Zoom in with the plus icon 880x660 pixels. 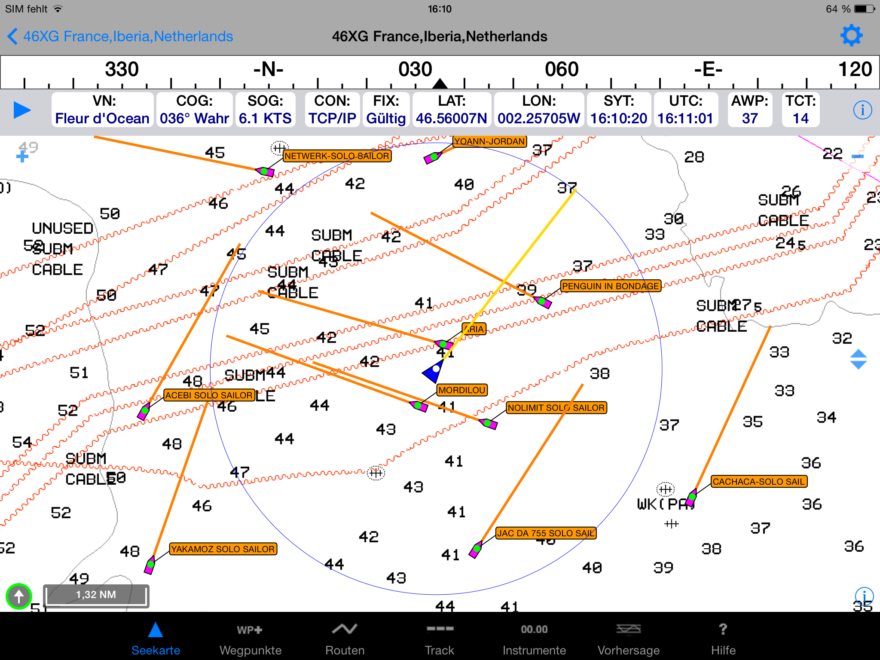22,157
